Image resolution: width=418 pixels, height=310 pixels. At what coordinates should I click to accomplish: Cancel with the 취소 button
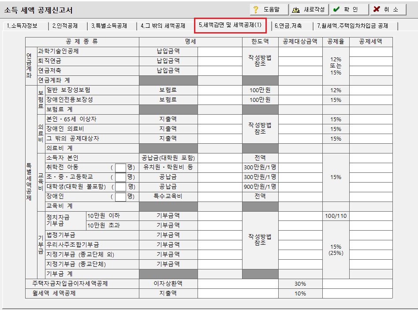(388, 10)
